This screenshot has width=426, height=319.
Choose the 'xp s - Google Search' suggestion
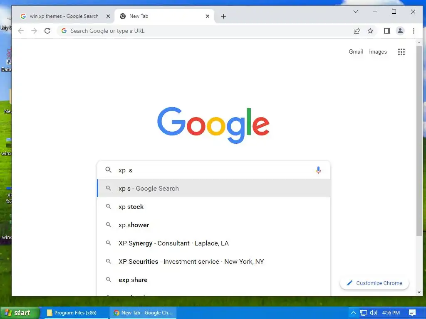coord(214,188)
